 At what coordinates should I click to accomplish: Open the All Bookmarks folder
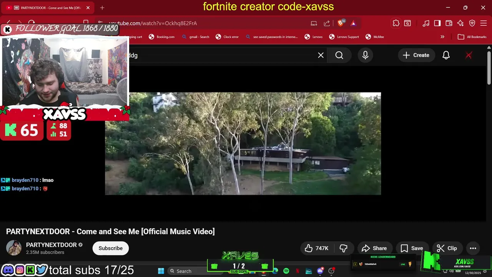point(472,37)
